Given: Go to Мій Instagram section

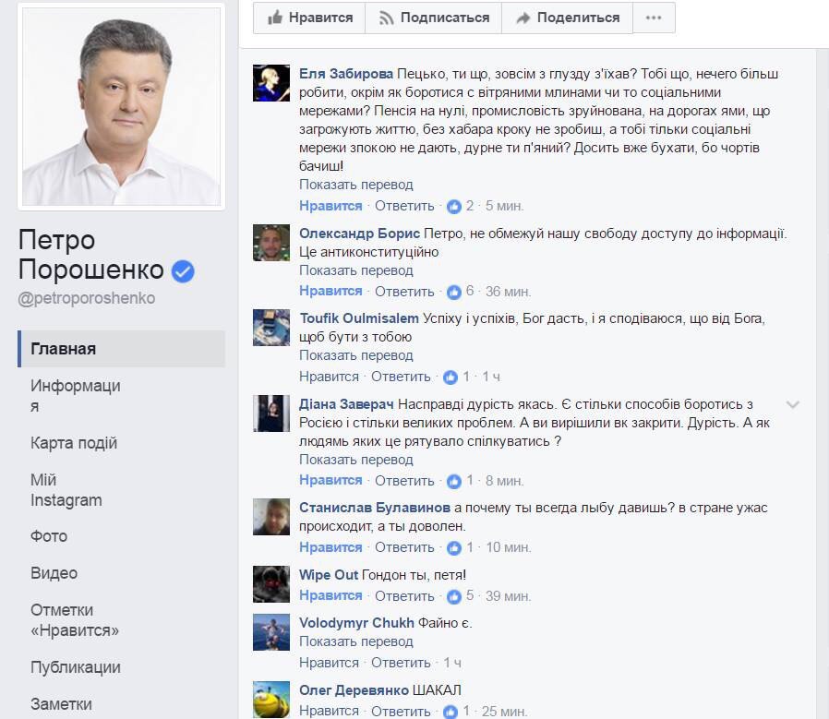Looking at the screenshot, I should [x=66, y=490].
